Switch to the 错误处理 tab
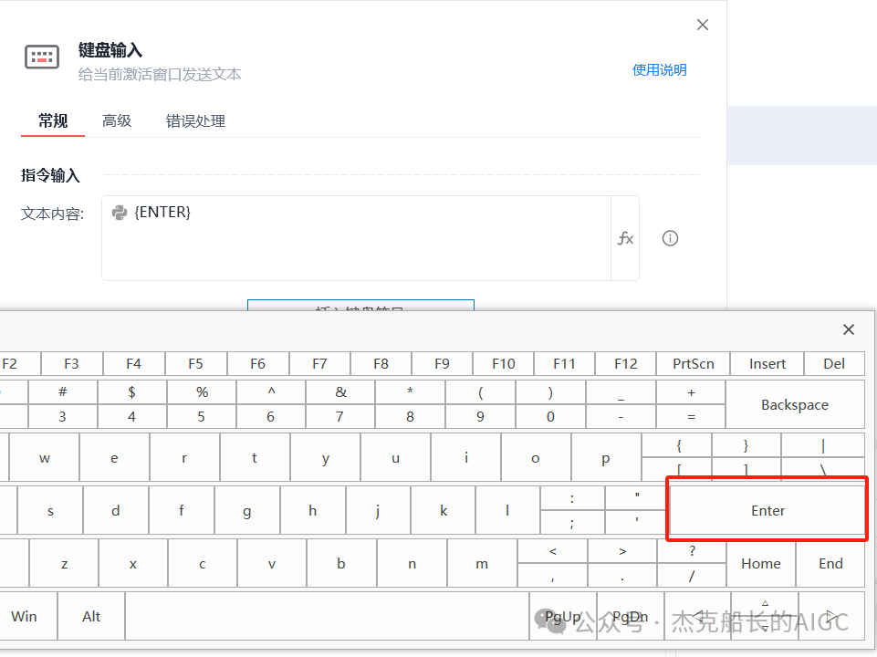 (195, 120)
